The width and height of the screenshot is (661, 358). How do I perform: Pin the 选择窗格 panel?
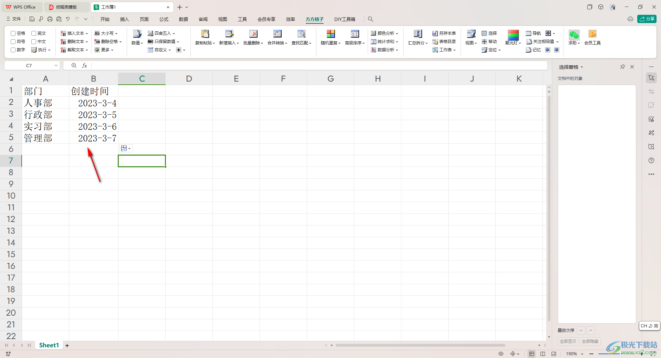622,67
